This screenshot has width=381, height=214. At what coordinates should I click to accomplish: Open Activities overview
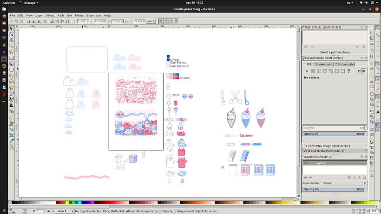[9, 3]
